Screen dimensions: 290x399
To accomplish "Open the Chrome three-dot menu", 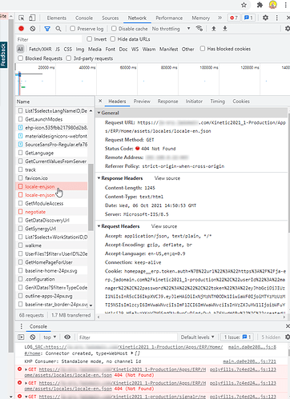I will pyautogui.click(x=285, y=5).
